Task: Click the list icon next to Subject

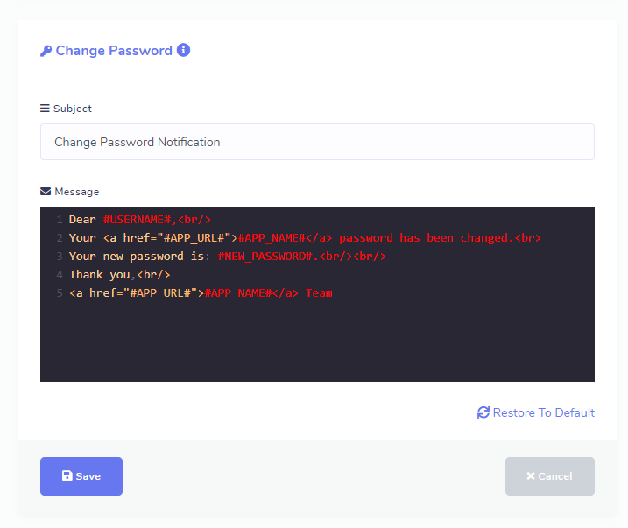Action: (x=45, y=109)
